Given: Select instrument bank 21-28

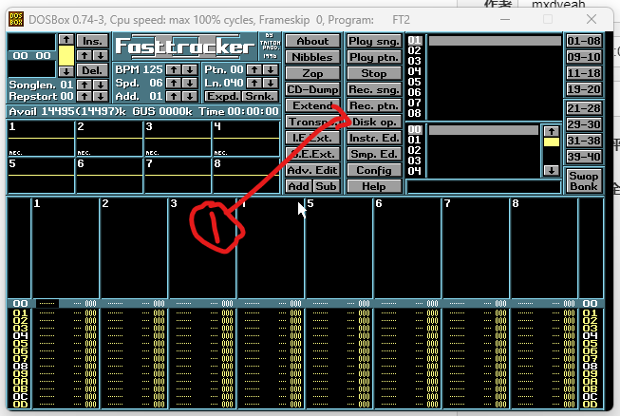Looking at the screenshot, I should pyautogui.click(x=584, y=108).
